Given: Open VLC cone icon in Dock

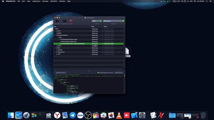Looking at the screenshot, I should [119, 115].
